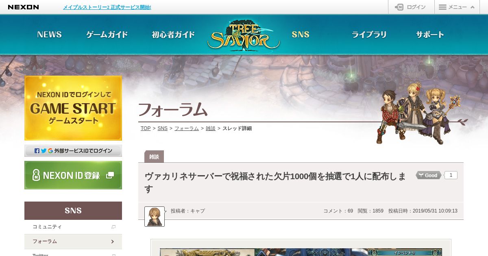Screen dimensions: 488x256
Task: Click the Tree of Savior logo
Action: [244, 36]
